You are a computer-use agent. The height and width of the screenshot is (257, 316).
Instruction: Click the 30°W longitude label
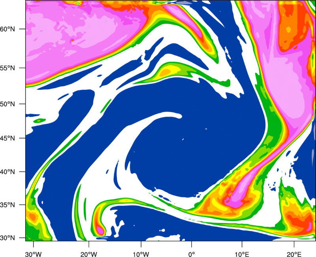[33, 254]
